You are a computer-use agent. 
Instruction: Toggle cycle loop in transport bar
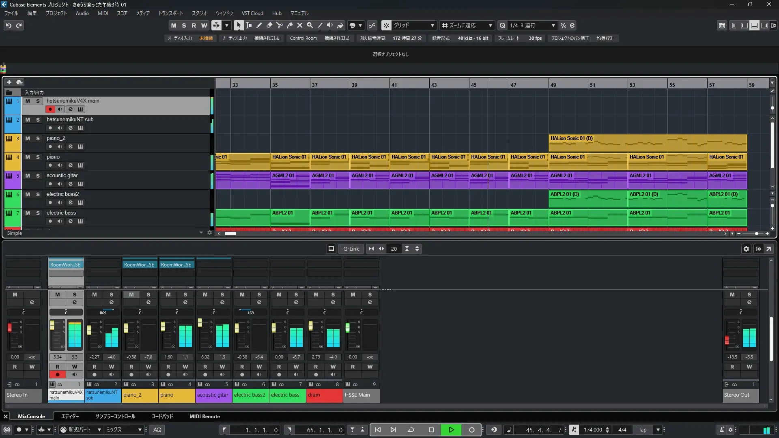point(411,430)
